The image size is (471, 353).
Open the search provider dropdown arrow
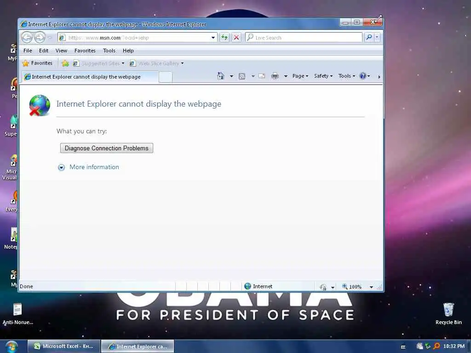click(377, 37)
